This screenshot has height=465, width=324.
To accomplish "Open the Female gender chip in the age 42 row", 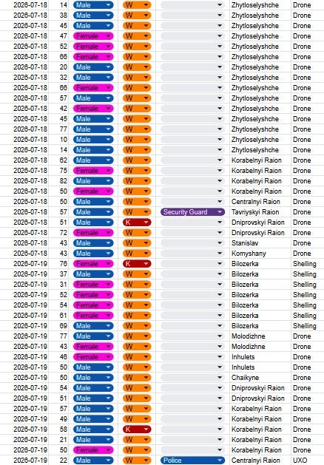I will (x=93, y=109).
